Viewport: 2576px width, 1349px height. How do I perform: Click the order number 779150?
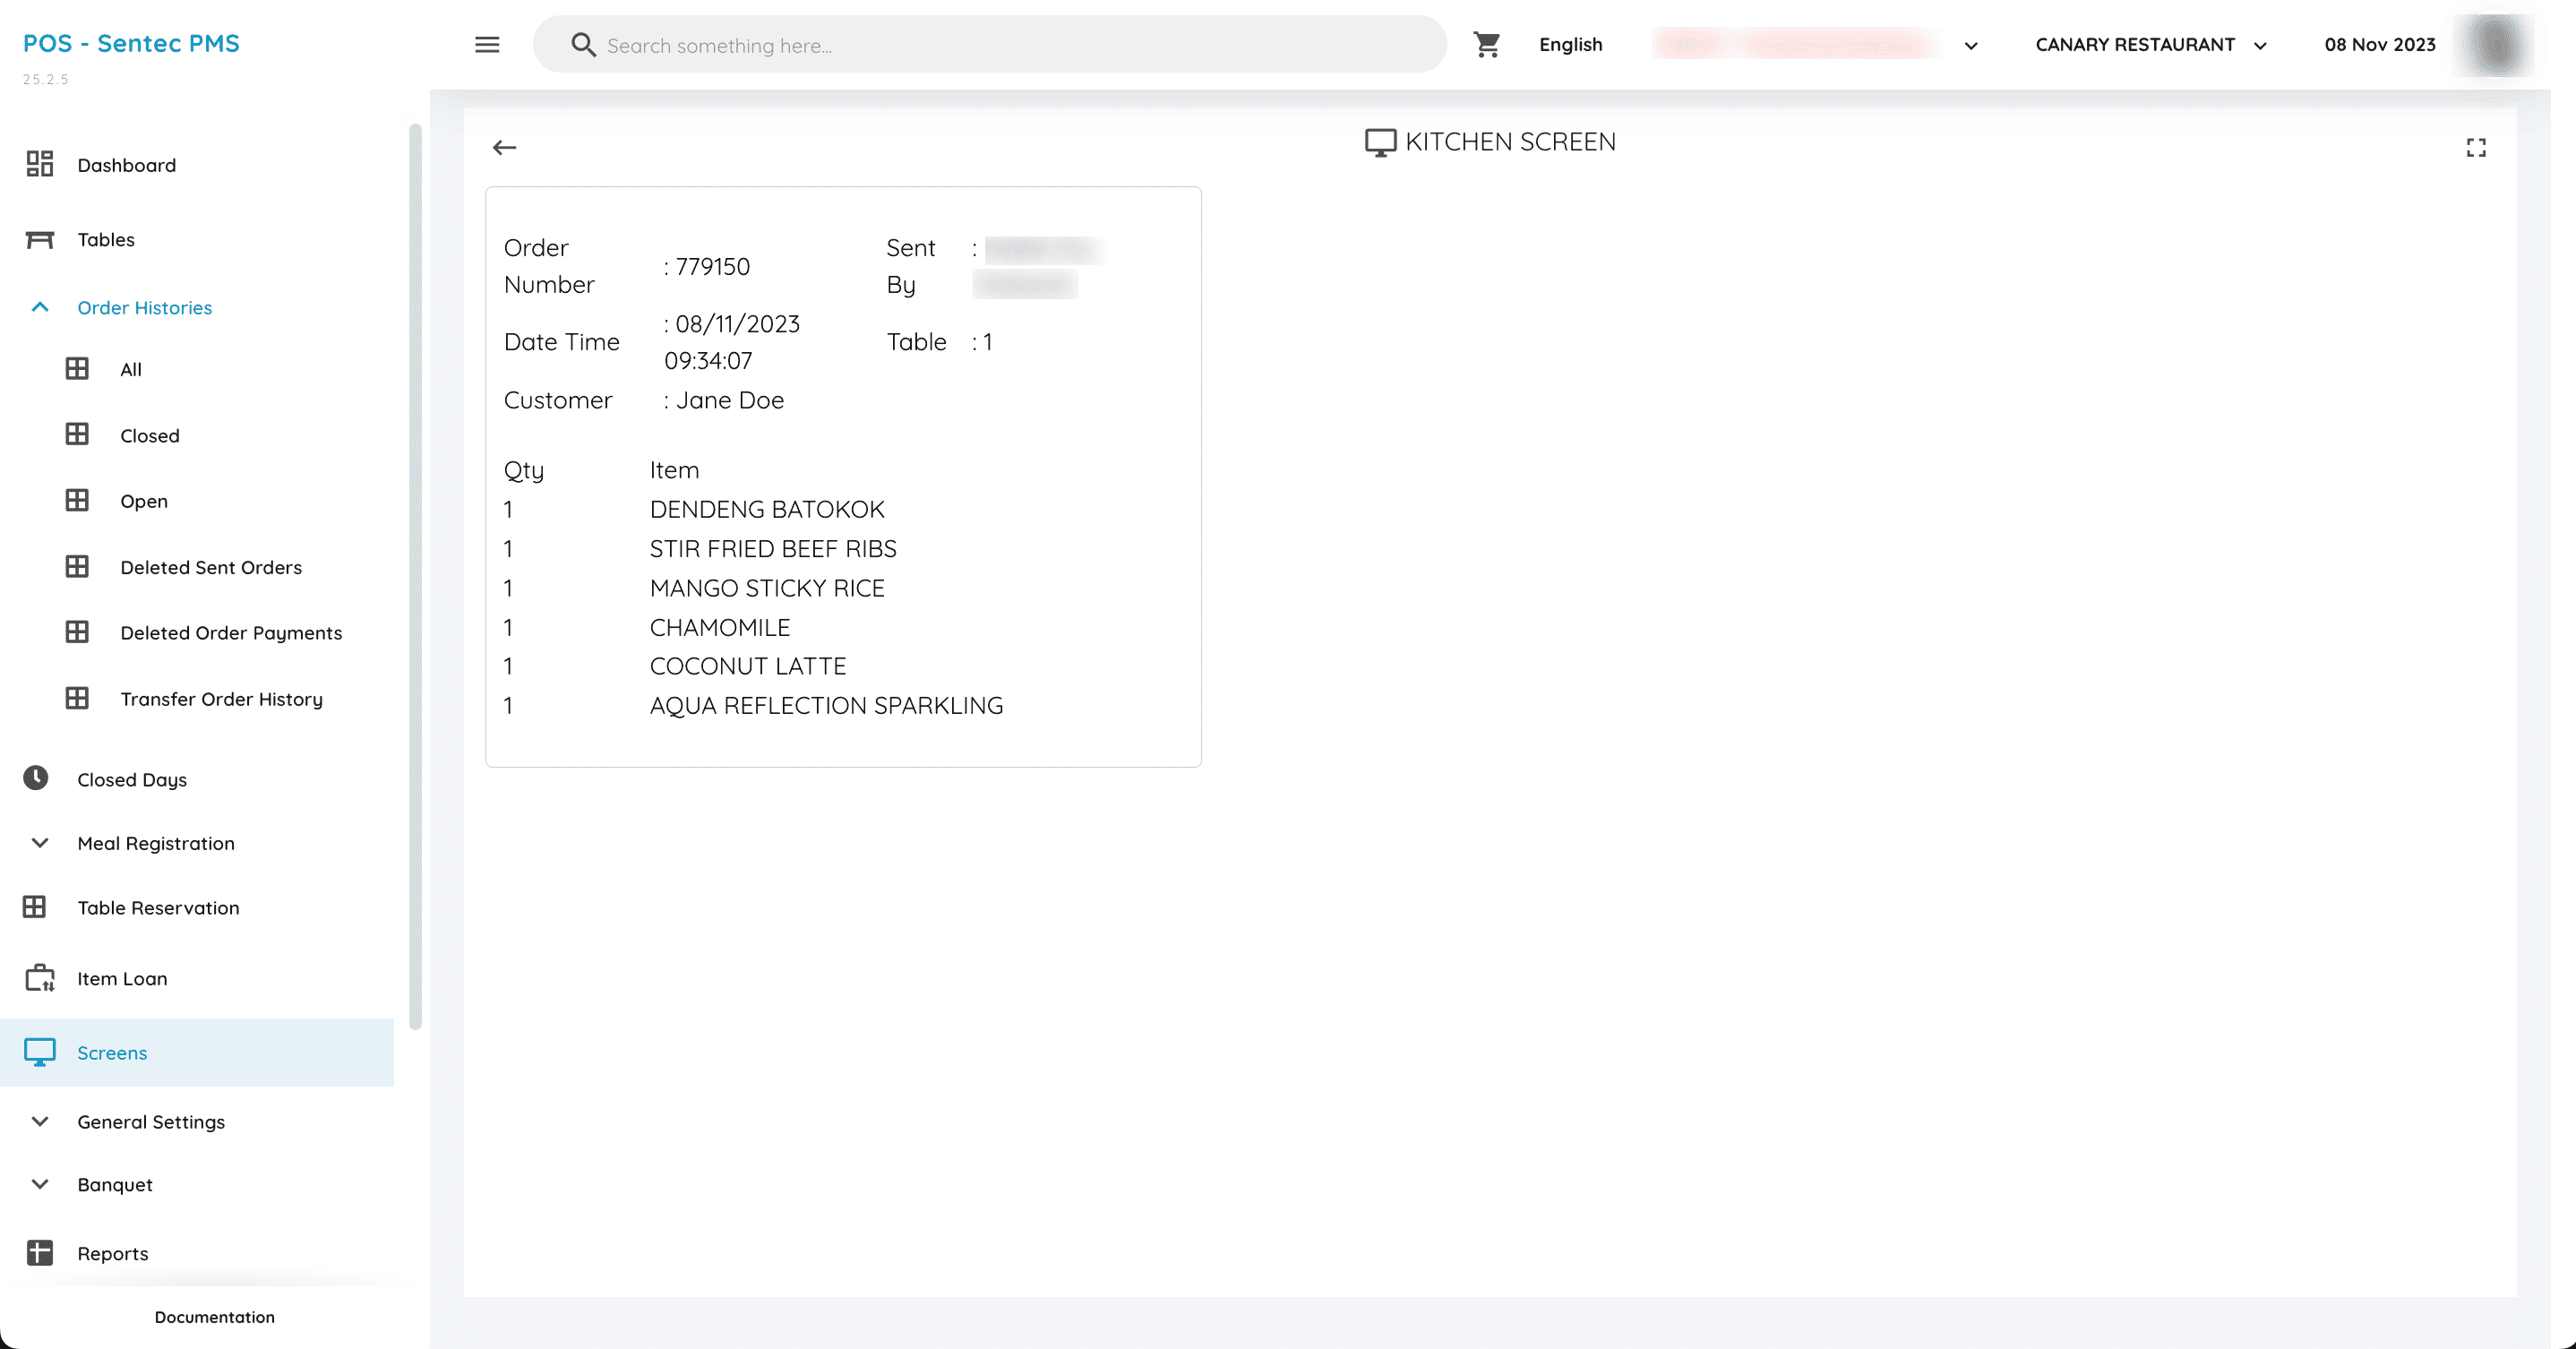click(x=712, y=266)
